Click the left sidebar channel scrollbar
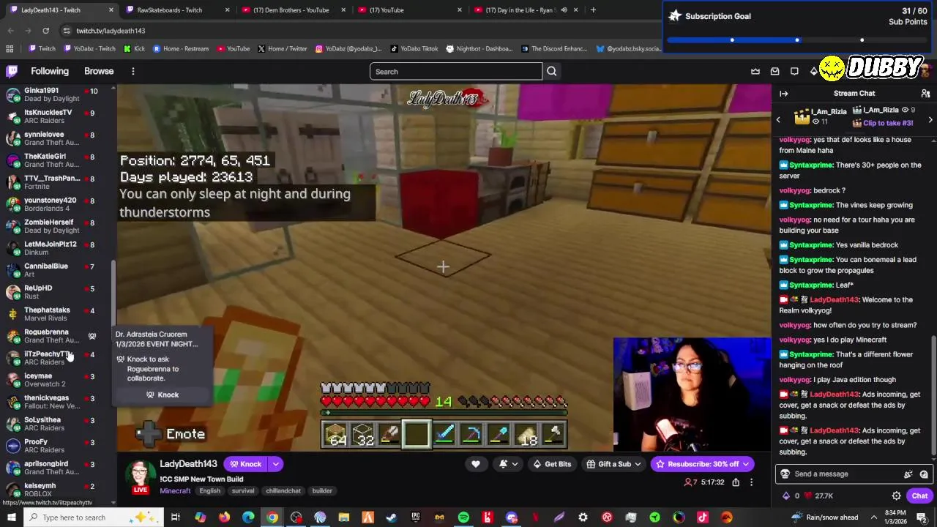This screenshot has width=937, height=527. pyautogui.click(x=113, y=293)
